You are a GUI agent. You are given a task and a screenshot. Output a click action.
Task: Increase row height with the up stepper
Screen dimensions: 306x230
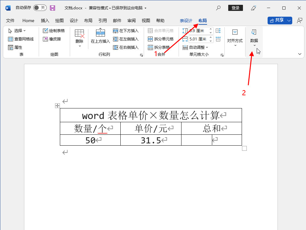click(x=211, y=29)
